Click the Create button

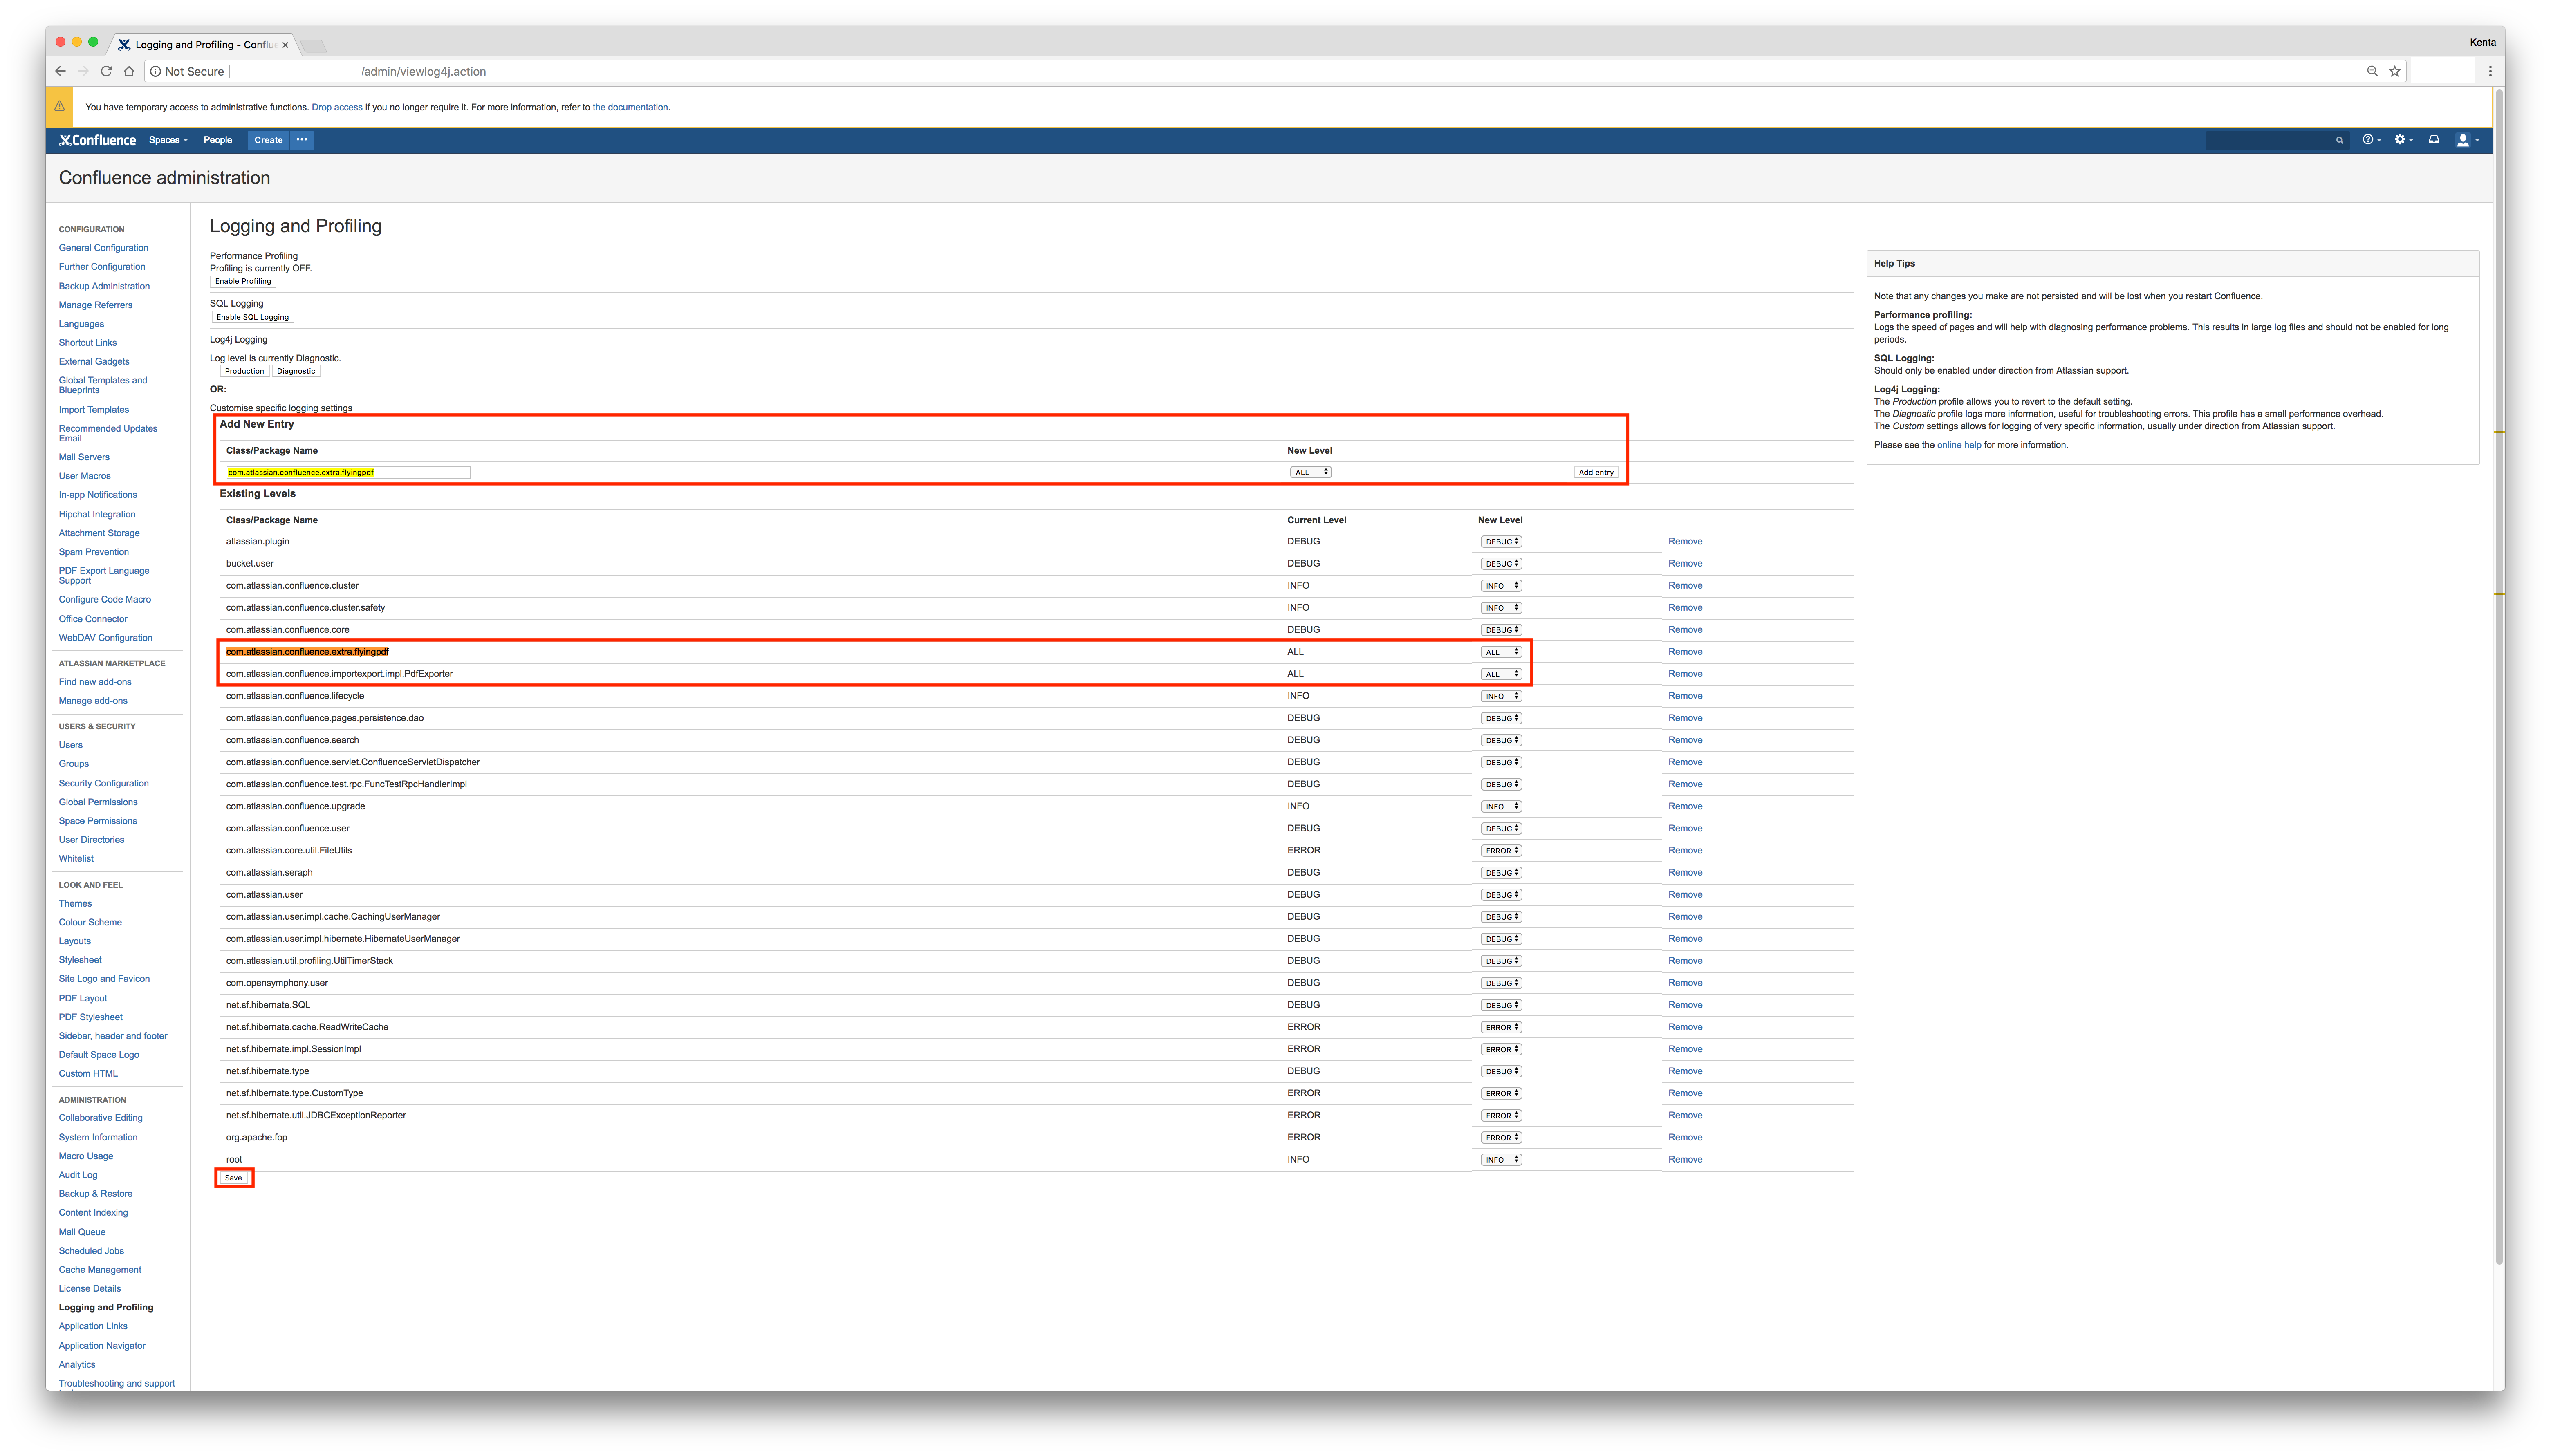pyautogui.click(x=268, y=140)
